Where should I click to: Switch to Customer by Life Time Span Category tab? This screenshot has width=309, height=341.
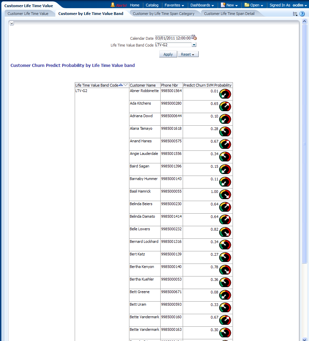[163, 14]
